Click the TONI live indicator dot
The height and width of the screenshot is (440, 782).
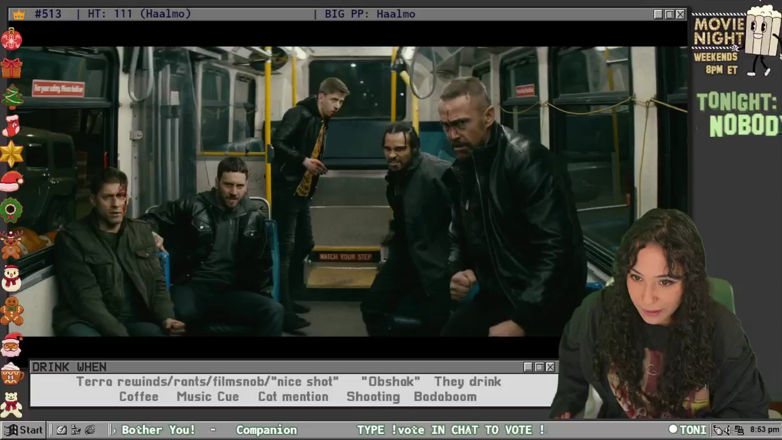673,429
